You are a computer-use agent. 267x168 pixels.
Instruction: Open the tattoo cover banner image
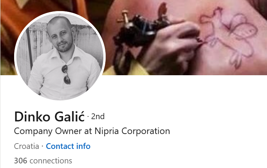(186, 37)
